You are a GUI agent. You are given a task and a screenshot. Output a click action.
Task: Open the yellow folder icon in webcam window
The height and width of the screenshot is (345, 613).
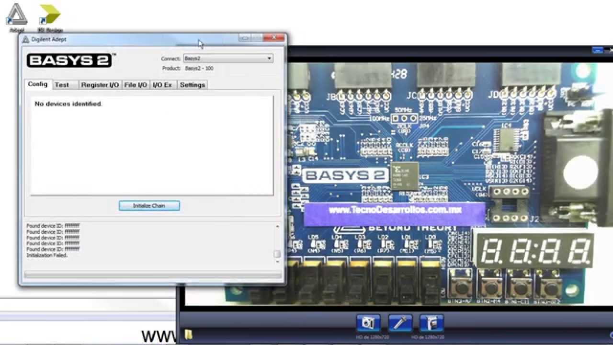[x=188, y=334]
